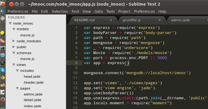
Task: Click the 3000 port number
Action: [x=162, y=58]
